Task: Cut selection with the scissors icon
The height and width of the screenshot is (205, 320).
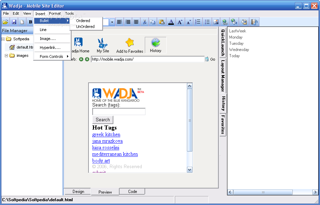Action: click(x=144, y=22)
